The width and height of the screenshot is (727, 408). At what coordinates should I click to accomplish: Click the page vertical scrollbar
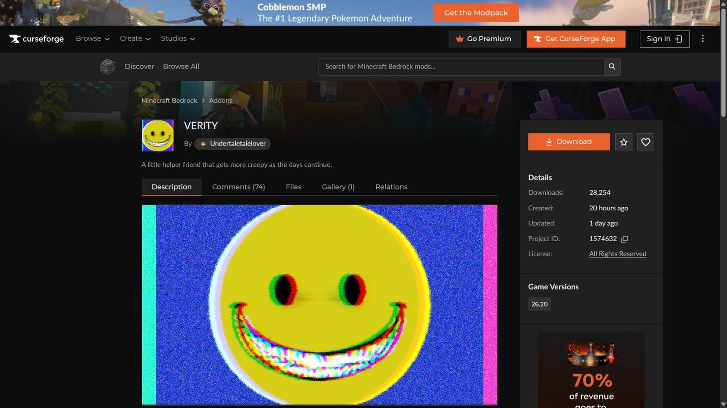click(723, 62)
